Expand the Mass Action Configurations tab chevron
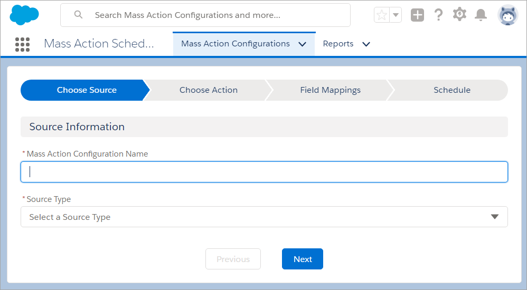The height and width of the screenshot is (290, 527). click(x=302, y=44)
